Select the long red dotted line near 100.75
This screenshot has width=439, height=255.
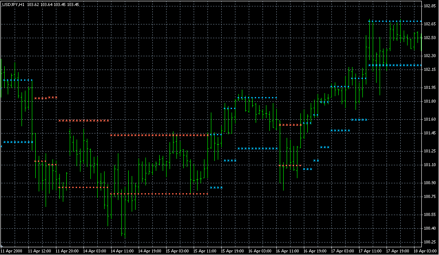159,194
